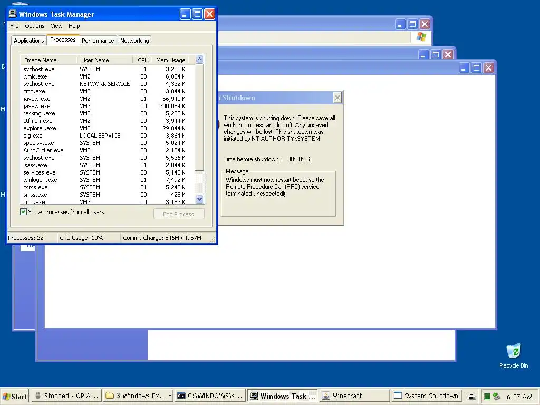Click the green CPU usage tray icon
540x405 pixels.
click(x=487, y=397)
